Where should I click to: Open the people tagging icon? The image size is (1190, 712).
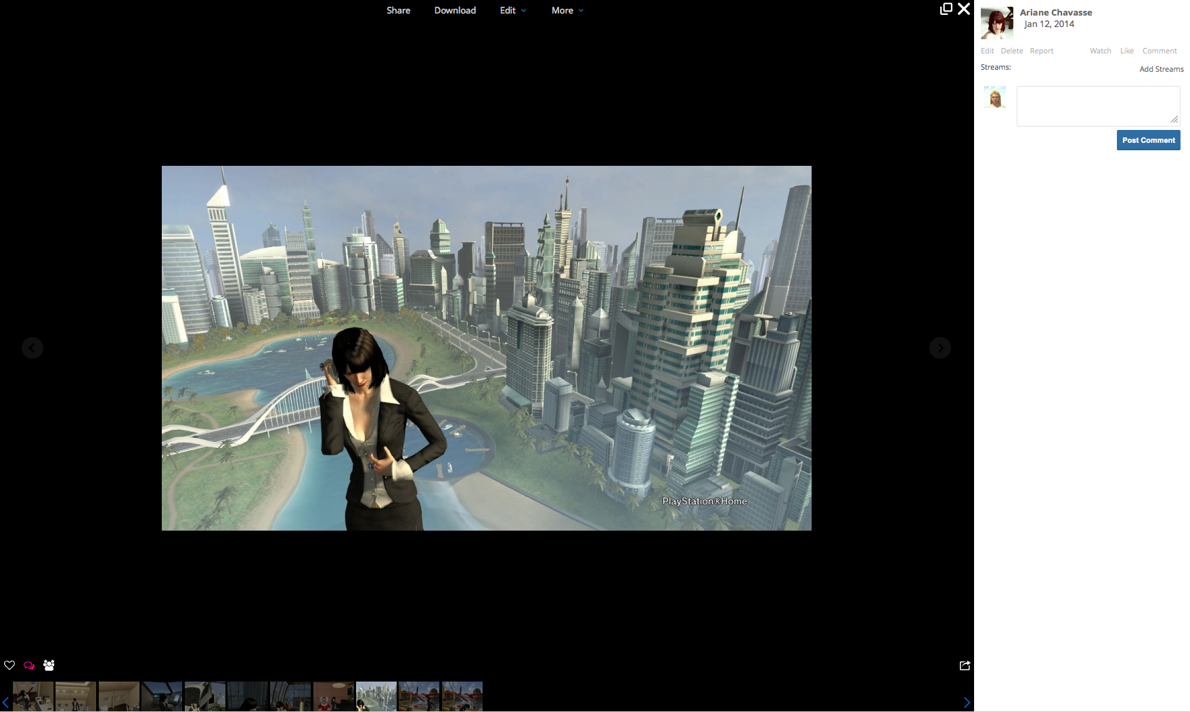click(49, 665)
